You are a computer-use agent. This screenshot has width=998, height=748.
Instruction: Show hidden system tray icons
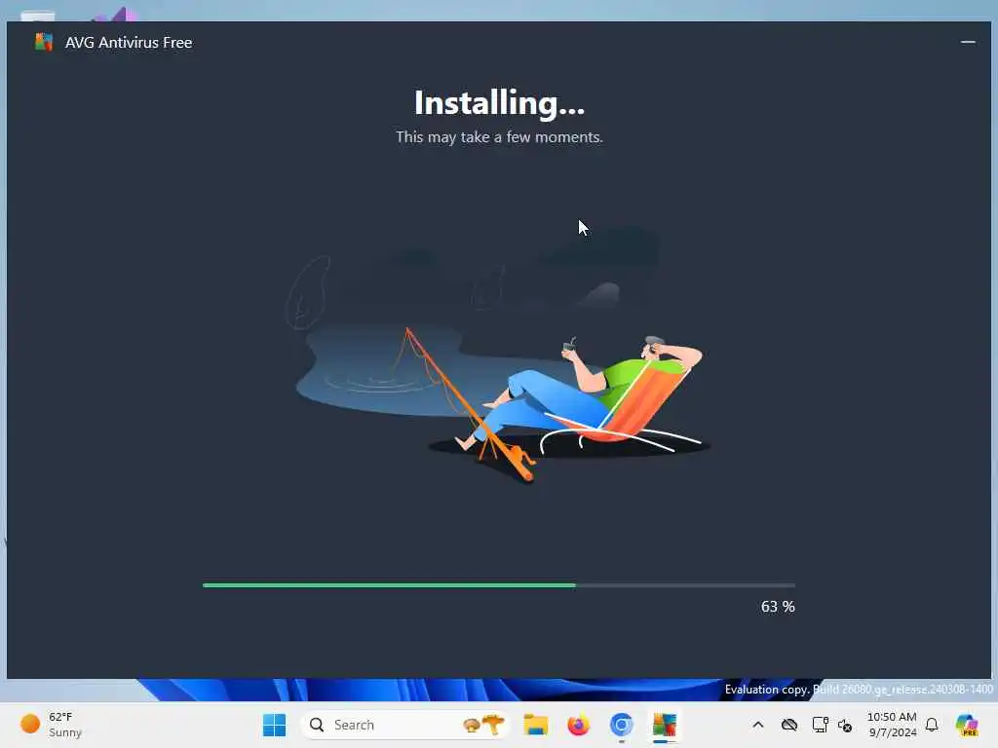point(758,725)
